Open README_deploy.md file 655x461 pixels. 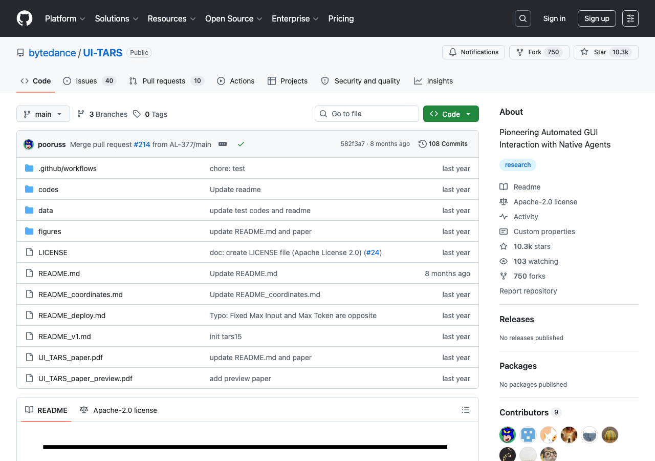pyautogui.click(x=72, y=316)
